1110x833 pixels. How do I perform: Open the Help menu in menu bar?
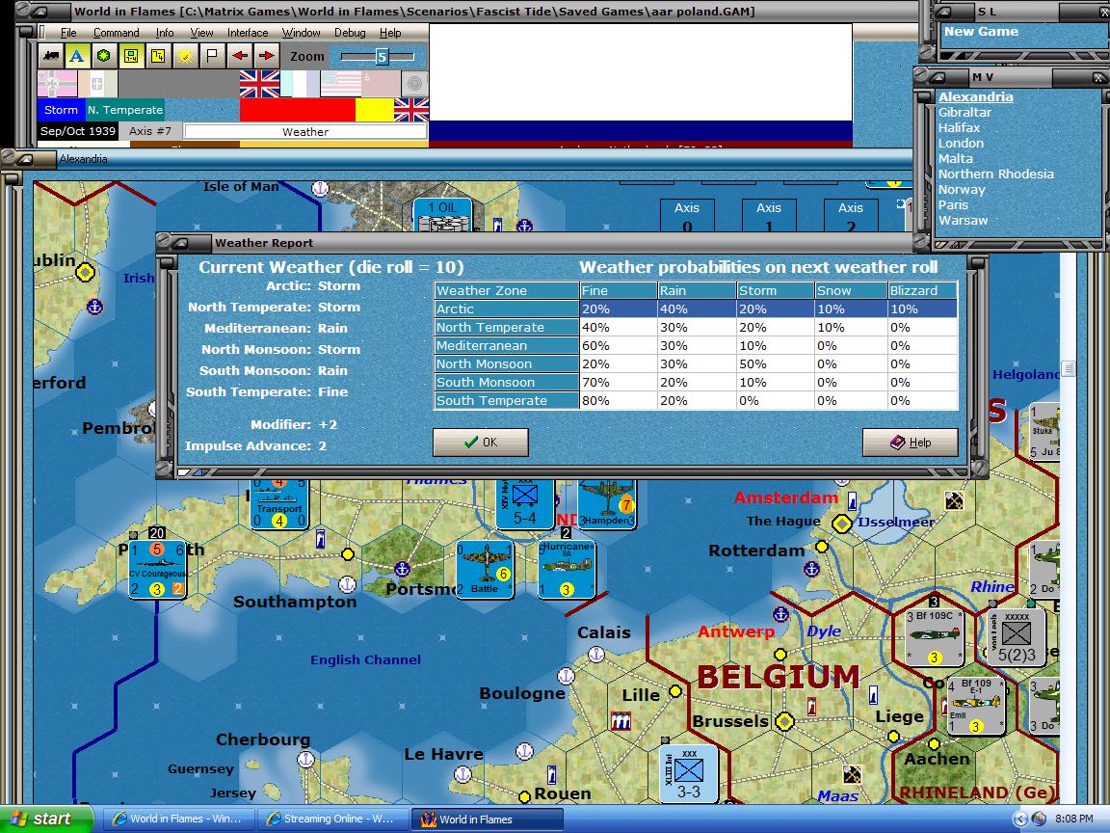[390, 33]
